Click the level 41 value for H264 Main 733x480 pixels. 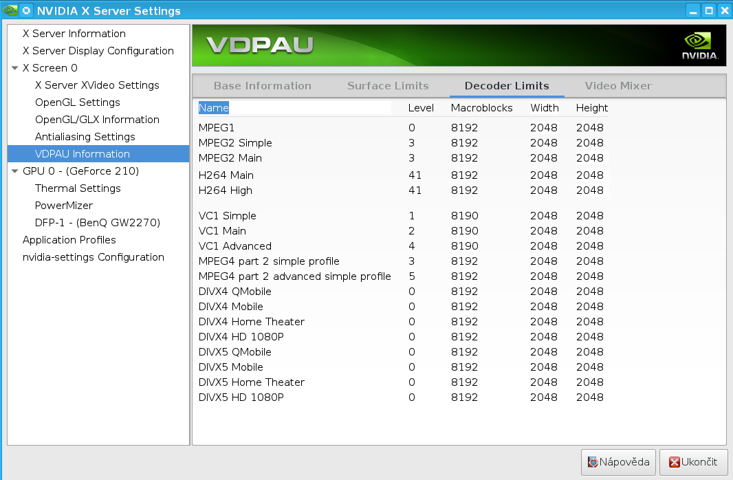point(415,175)
